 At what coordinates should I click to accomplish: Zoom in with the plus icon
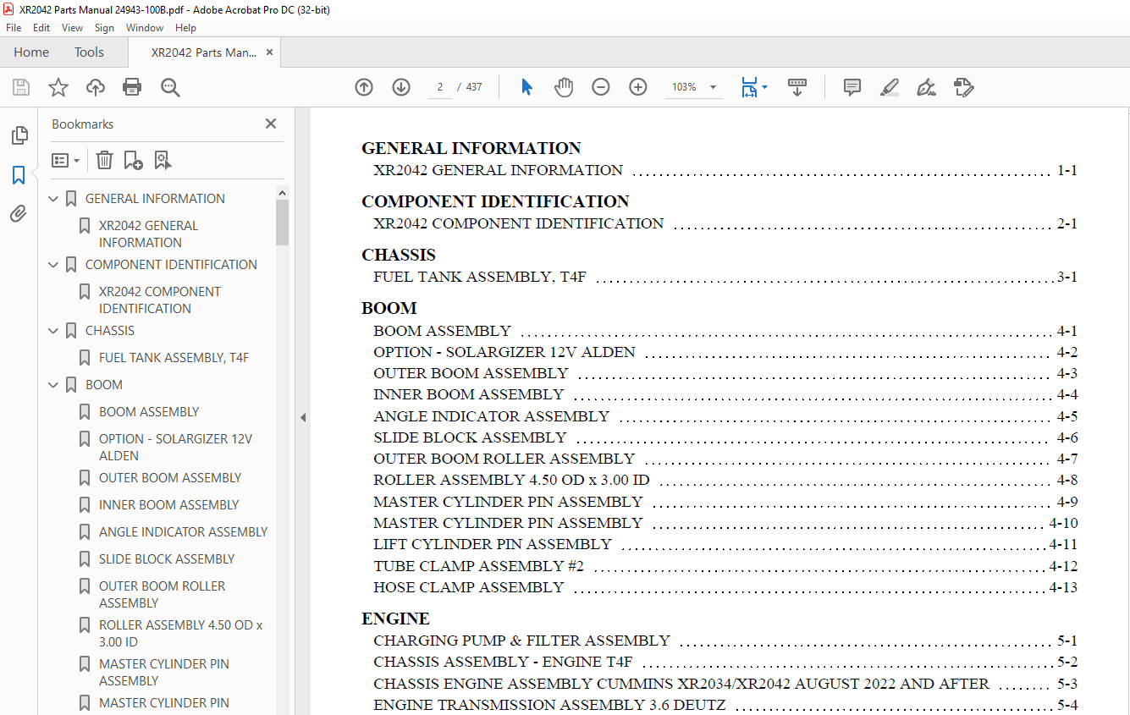click(638, 87)
